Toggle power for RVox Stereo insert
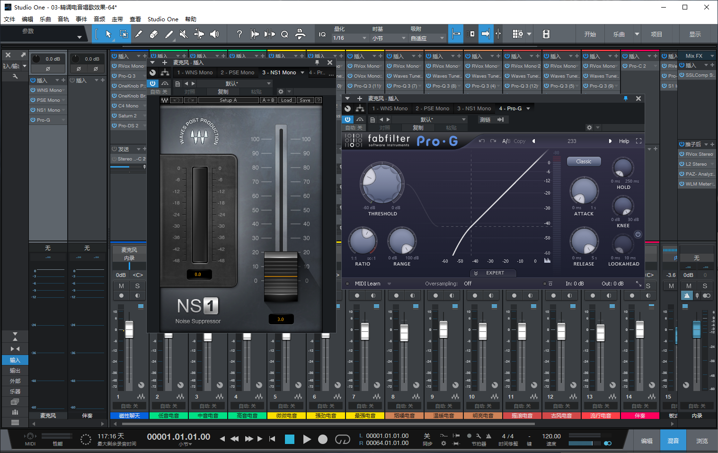The height and width of the screenshot is (453, 718). [x=682, y=154]
